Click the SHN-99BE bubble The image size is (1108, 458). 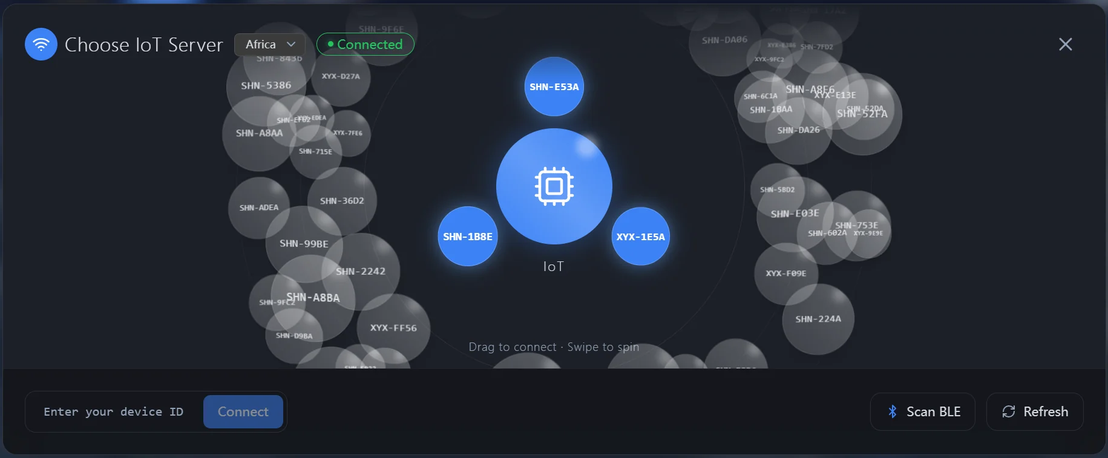click(x=304, y=244)
